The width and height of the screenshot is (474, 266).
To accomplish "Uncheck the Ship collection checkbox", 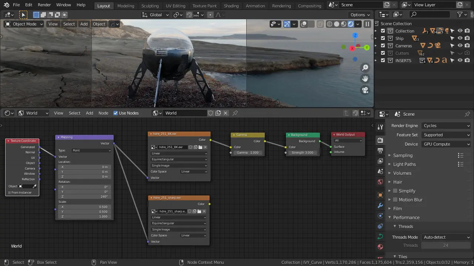I will (383, 38).
